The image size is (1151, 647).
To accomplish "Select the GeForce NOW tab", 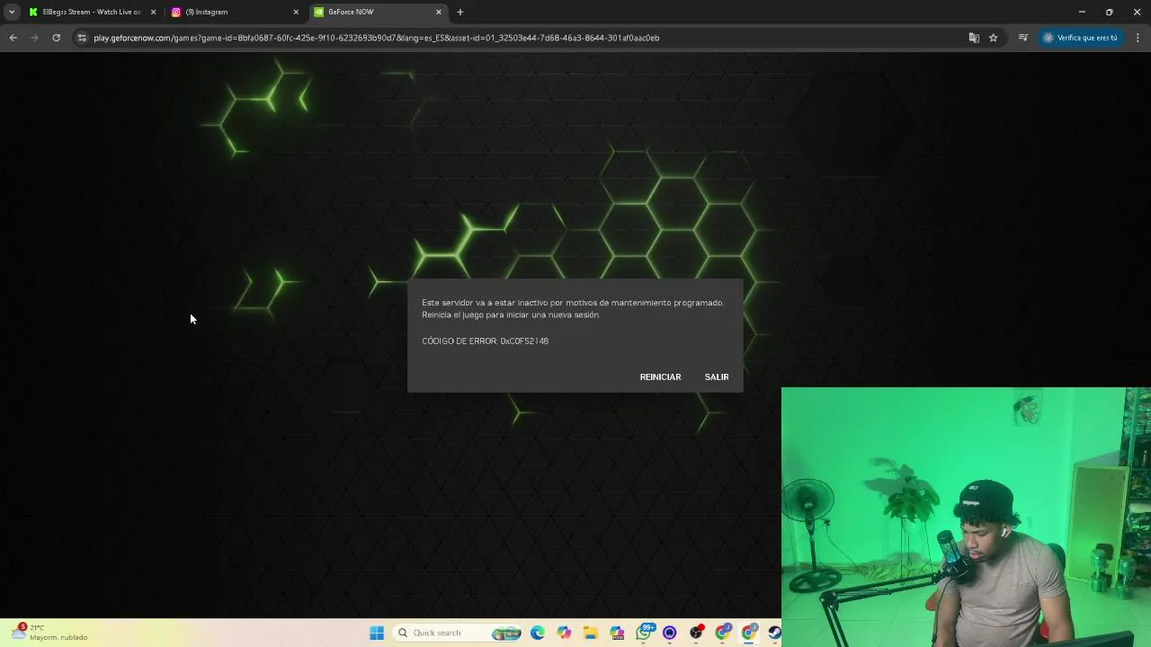I will (x=378, y=12).
